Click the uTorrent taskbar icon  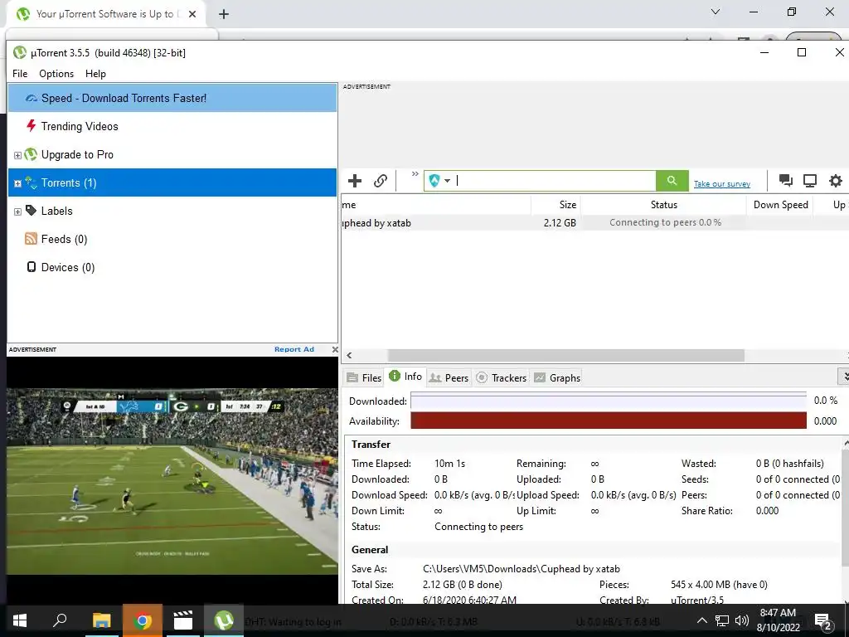[x=224, y=620]
